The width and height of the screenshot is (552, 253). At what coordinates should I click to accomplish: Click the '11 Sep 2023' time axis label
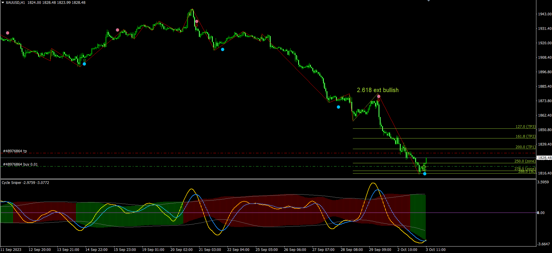point(11,250)
